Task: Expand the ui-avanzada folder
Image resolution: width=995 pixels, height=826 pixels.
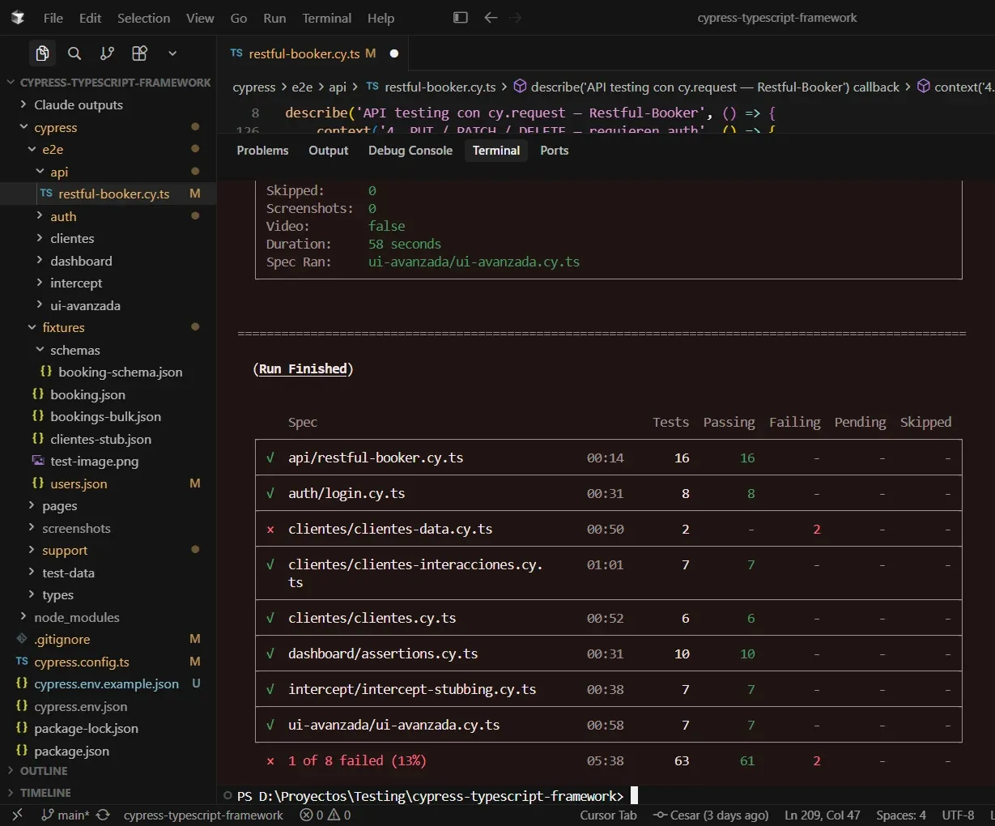Action: (x=108, y=306)
